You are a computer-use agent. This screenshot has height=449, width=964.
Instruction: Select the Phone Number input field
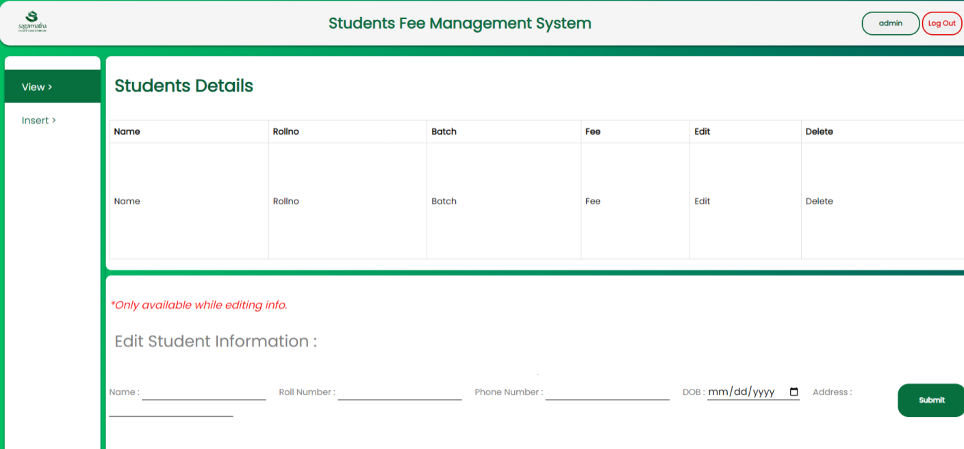(607, 392)
